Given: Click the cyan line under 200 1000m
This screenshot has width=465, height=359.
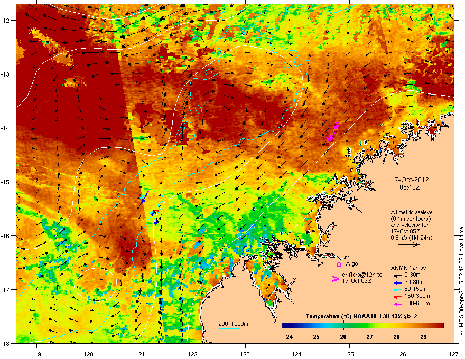Looking at the screenshot, I should (229, 328).
